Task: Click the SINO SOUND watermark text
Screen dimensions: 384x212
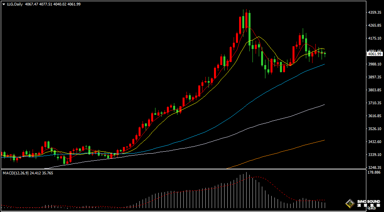Action: click(x=368, y=202)
